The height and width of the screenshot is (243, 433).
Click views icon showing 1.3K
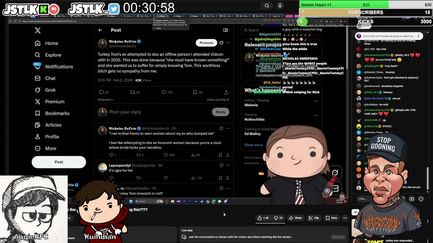click(193, 178)
